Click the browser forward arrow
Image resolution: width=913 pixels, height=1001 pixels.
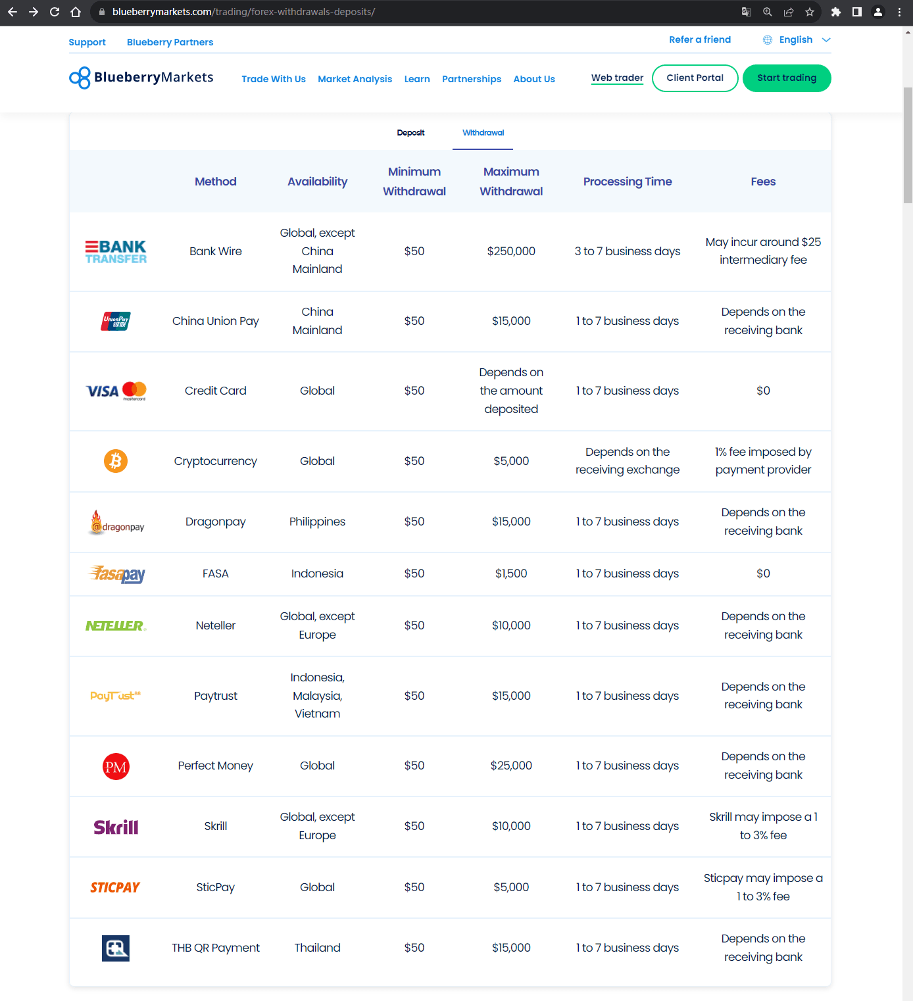coord(34,12)
